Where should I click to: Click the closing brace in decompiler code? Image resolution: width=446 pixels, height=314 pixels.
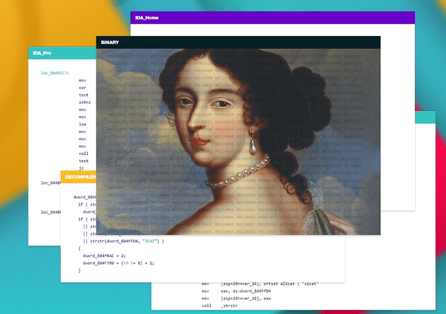coord(79,271)
